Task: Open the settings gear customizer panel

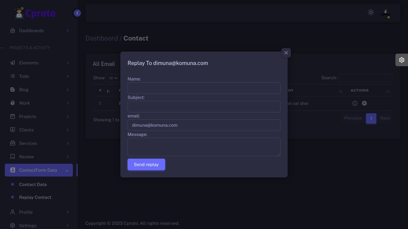Action: click(401, 60)
